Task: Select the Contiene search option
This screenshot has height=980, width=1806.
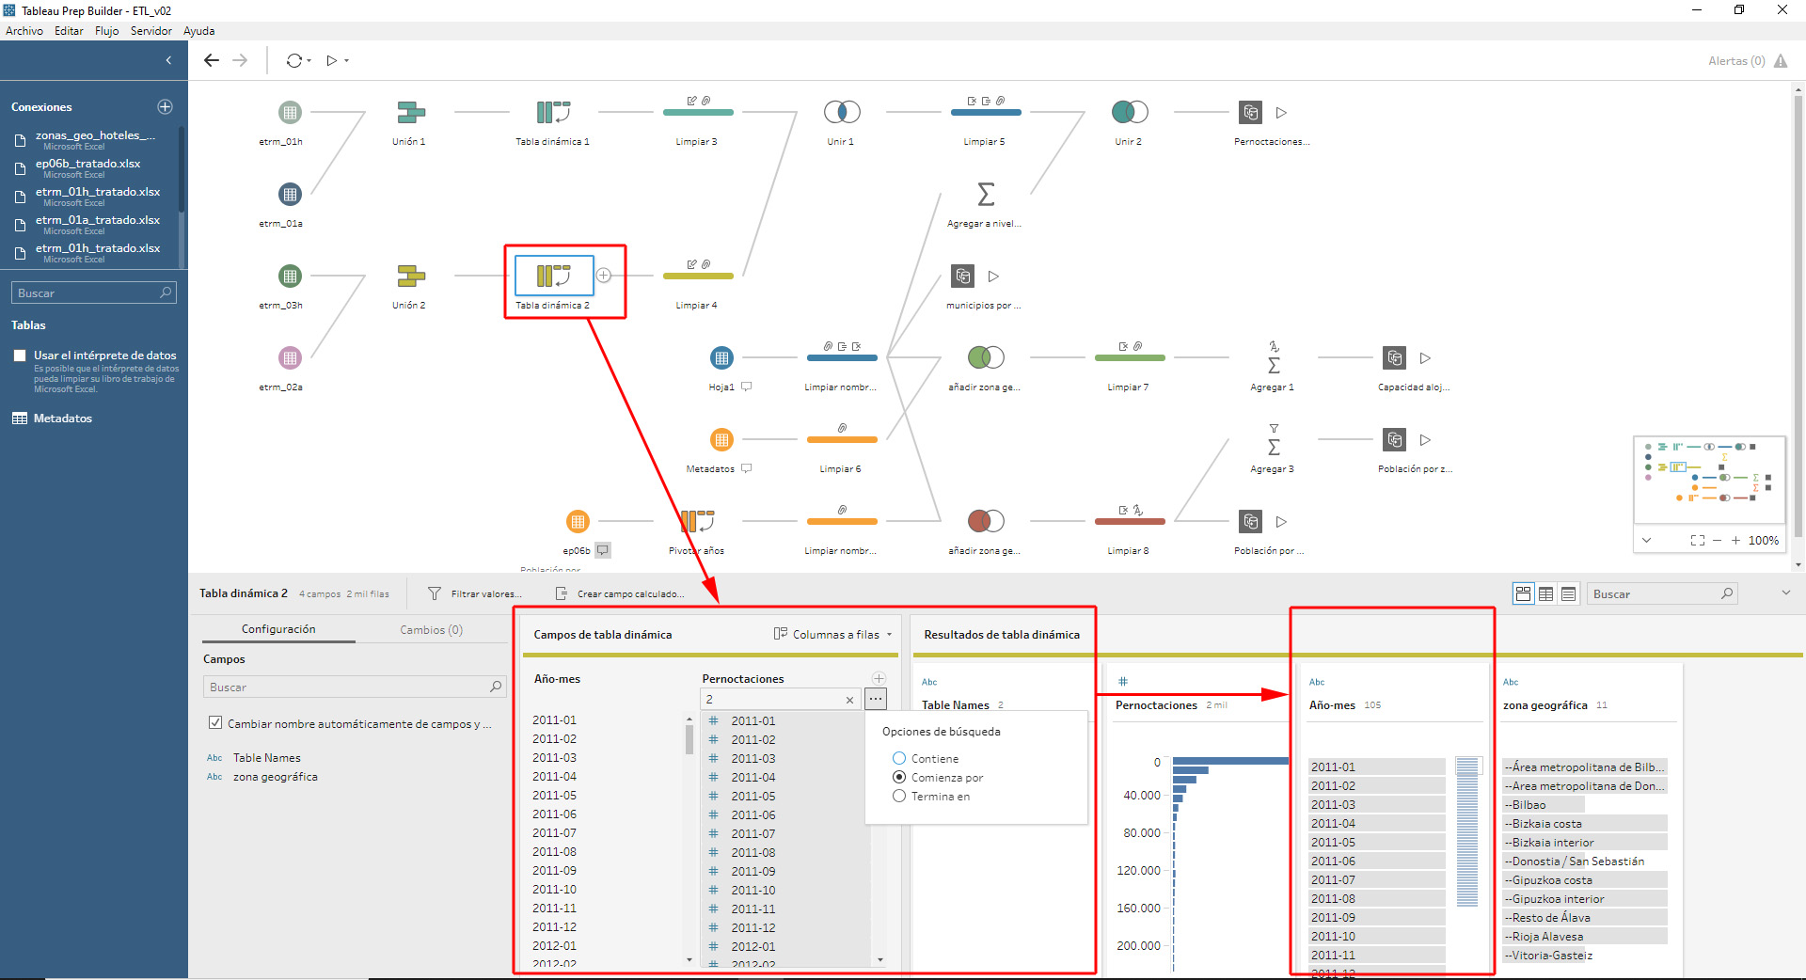Action: (899, 758)
